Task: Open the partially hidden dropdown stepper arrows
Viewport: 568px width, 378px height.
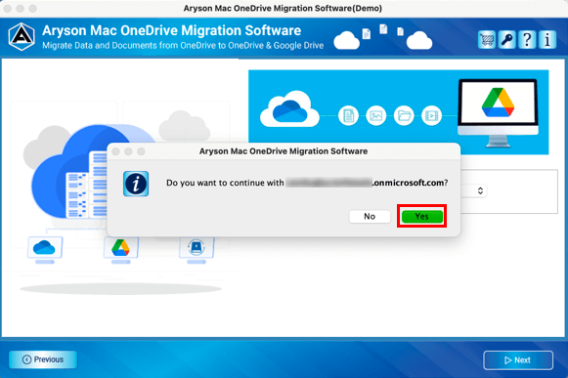Action: tap(480, 190)
